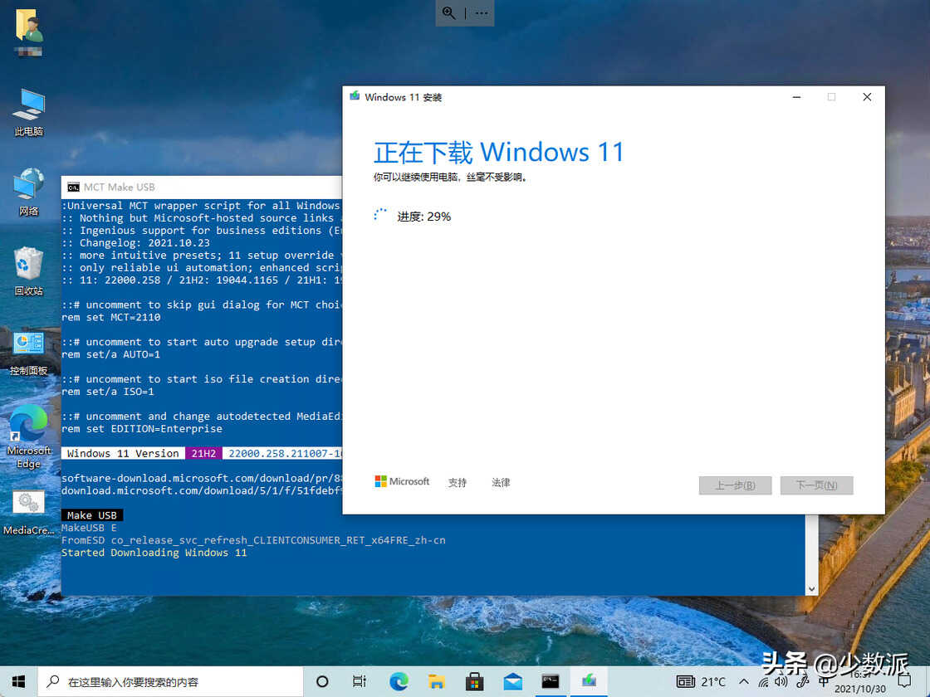Click the 正在下载 Windows 11 heading

[x=499, y=153]
